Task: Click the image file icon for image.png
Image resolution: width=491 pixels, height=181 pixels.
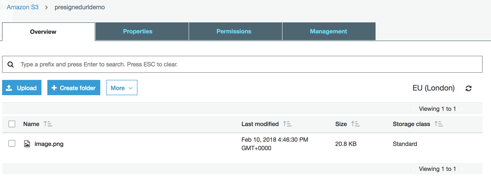Action: tap(27, 144)
